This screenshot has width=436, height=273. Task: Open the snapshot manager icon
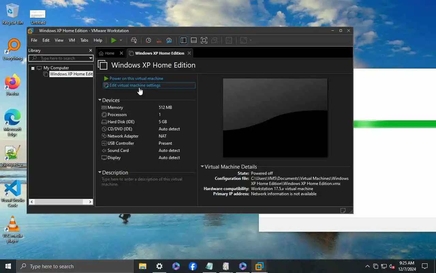coord(169,40)
